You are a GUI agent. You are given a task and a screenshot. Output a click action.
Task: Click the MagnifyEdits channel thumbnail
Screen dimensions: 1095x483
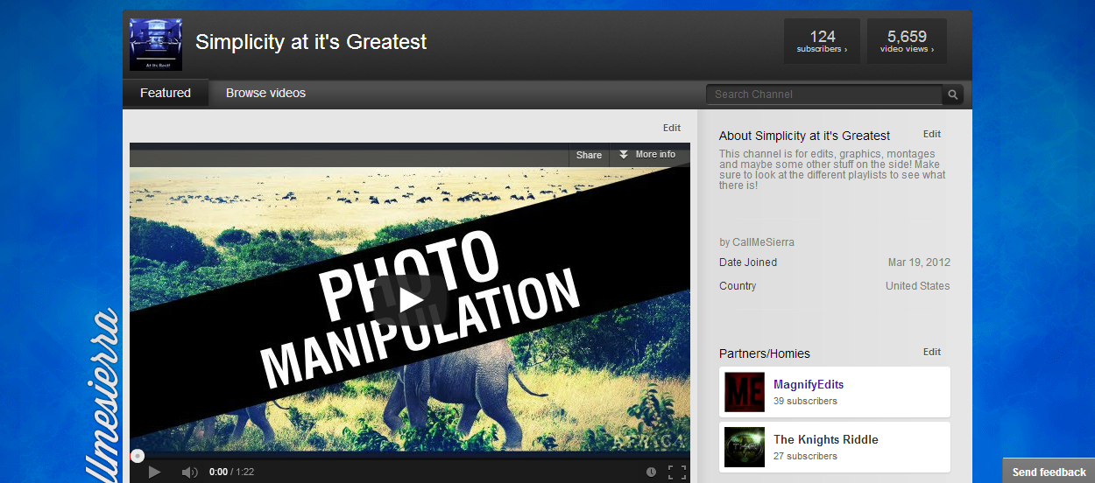pos(745,392)
